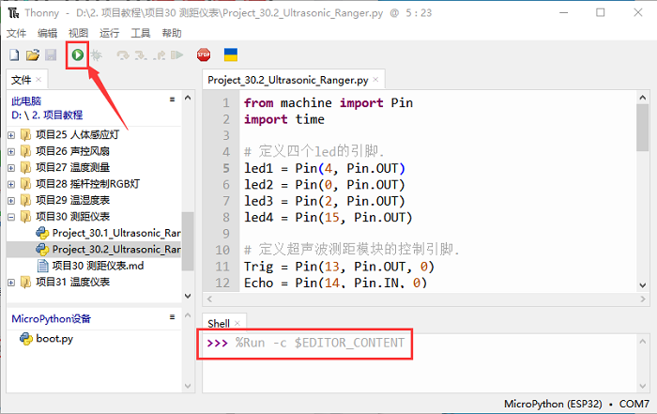This screenshot has width=657, height=414.
Task: Click the Save disk icon
Action: point(50,55)
